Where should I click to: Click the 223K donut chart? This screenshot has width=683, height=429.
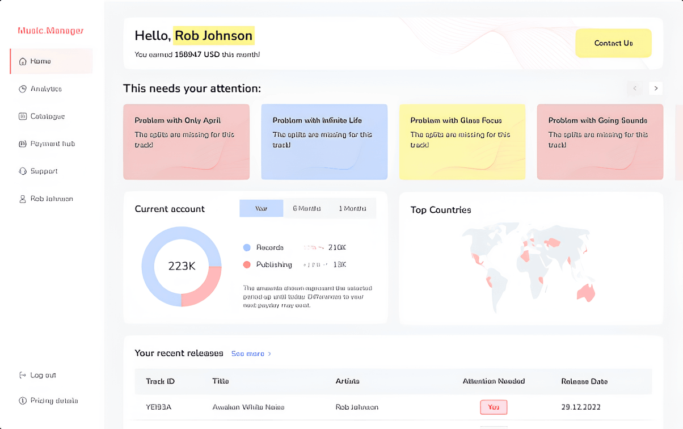click(182, 266)
